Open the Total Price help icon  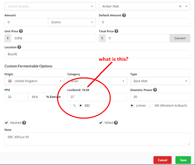point(116,31)
